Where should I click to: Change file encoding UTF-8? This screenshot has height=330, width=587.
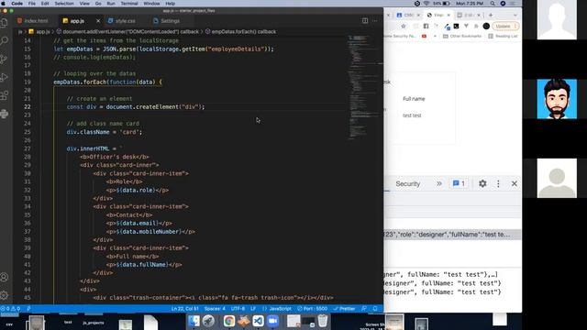(x=238, y=309)
